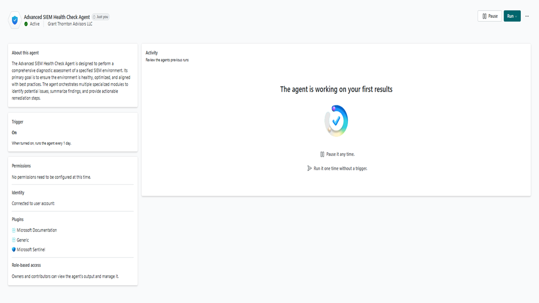Click 'Grant Thornton Advisors LLC' text
The image size is (539, 303).
tap(70, 24)
